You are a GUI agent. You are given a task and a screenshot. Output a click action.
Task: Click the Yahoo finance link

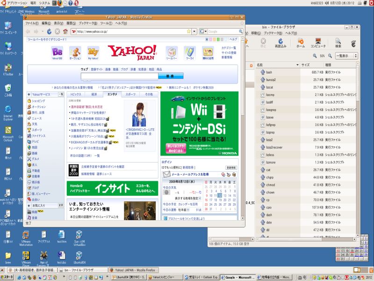coord(38,136)
